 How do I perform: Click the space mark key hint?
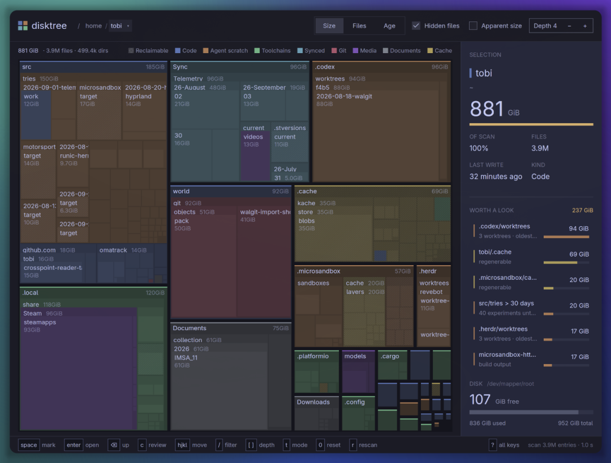pyautogui.click(x=37, y=445)
